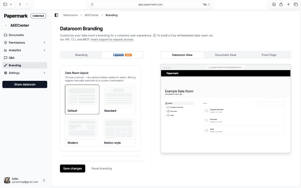Click the Q&A chat bubble icon

click(x=6, y=58)
